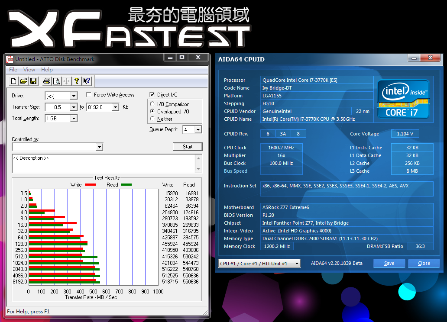Open the View menu in ATTO
This screenshot has height=322, width=447.
[29, 70]
